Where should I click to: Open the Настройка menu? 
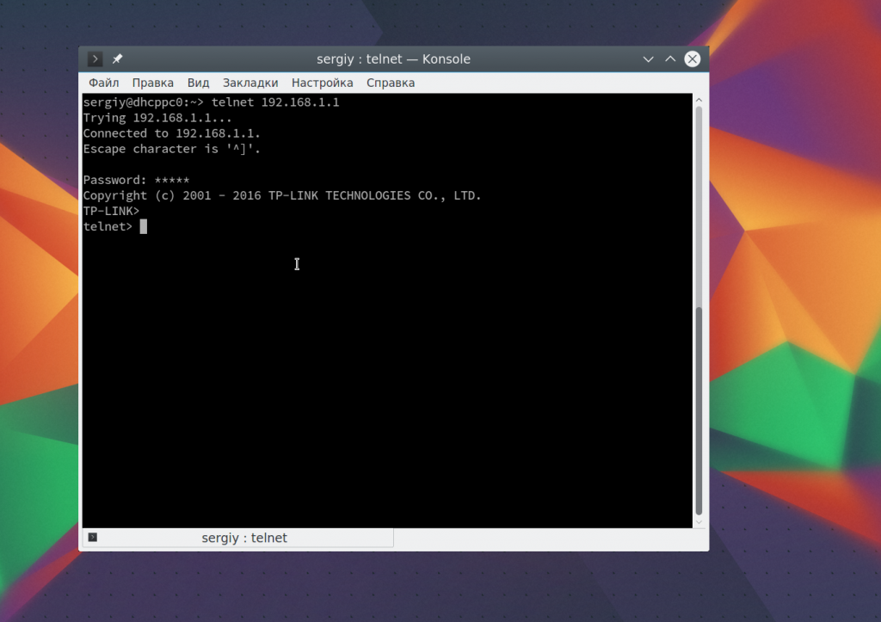(323, 83)
